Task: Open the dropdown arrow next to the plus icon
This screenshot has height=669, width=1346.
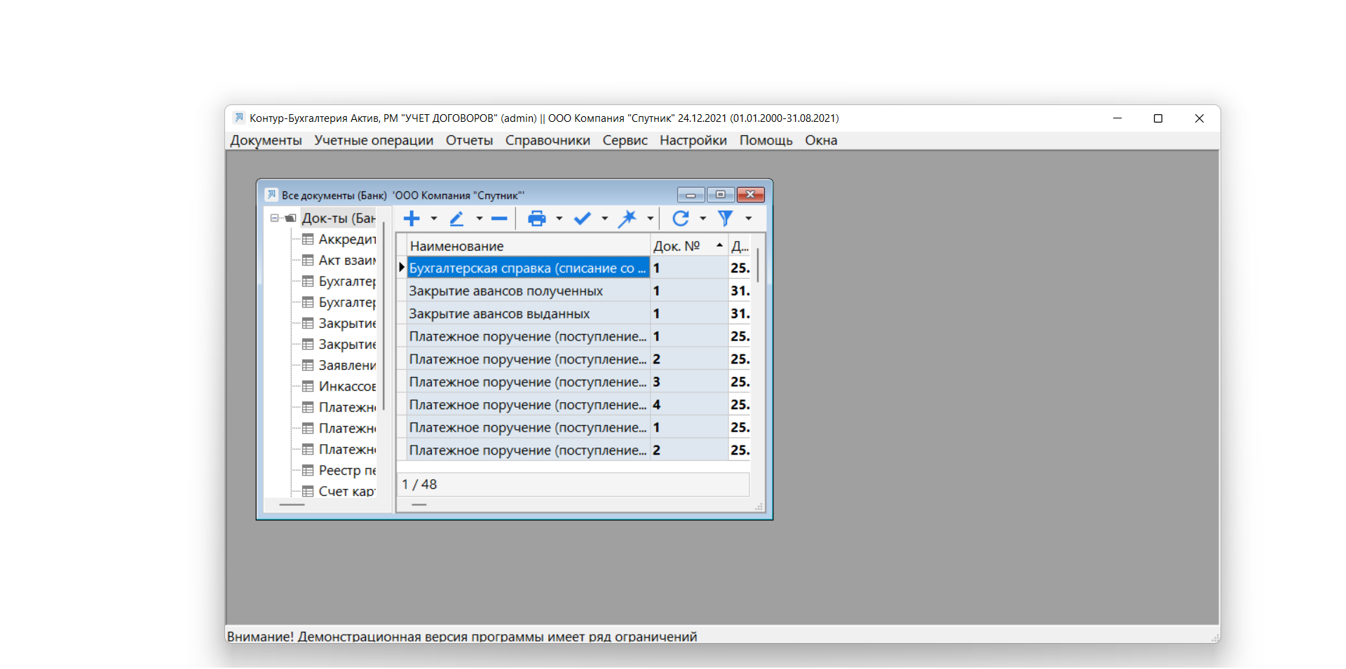Action: (434, 219)
